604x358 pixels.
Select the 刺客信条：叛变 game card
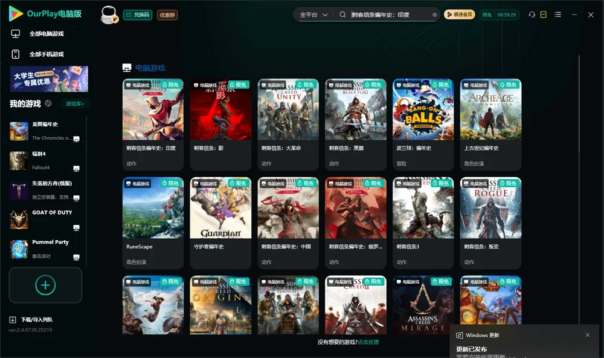tap(490, 223)
